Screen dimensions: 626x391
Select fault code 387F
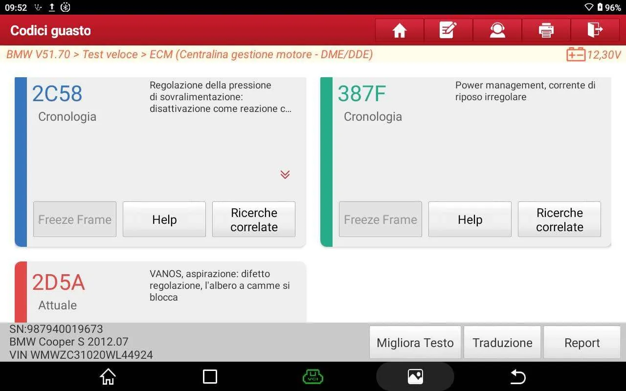coord(362,94)
